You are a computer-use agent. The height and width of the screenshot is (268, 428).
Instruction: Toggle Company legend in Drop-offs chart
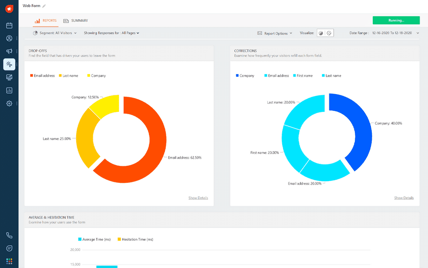pos(96,76)
